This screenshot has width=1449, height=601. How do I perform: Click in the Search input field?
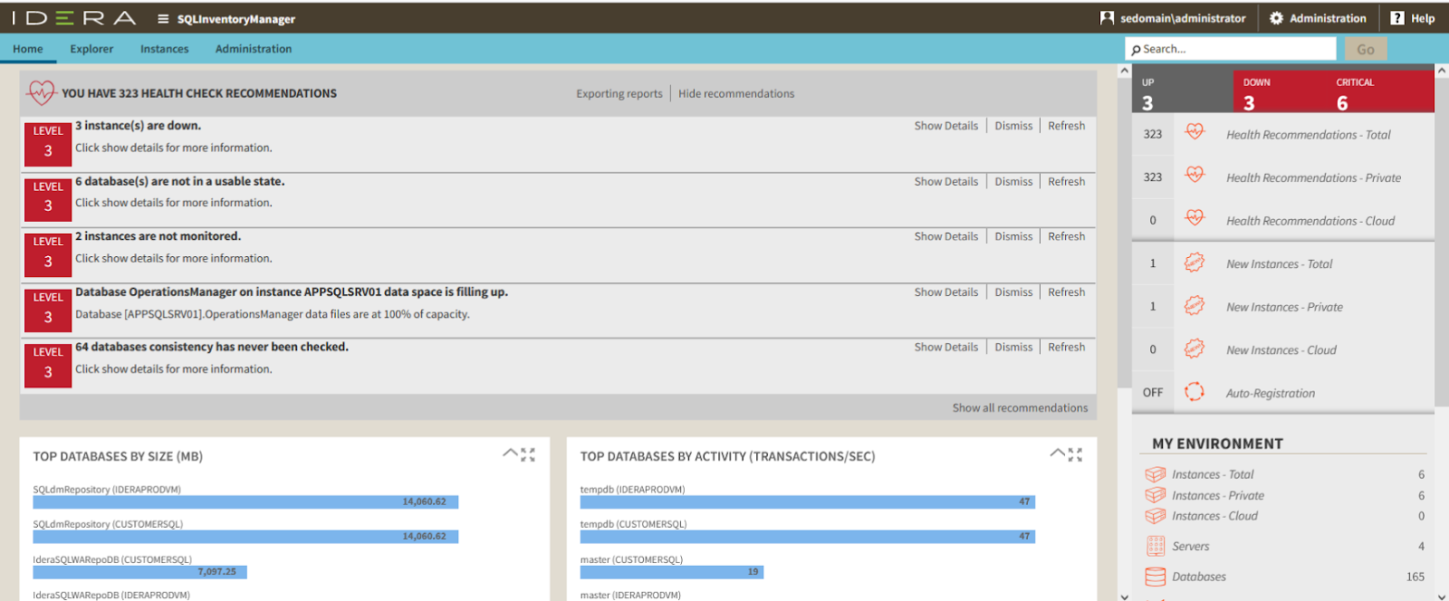(1231, 49)
